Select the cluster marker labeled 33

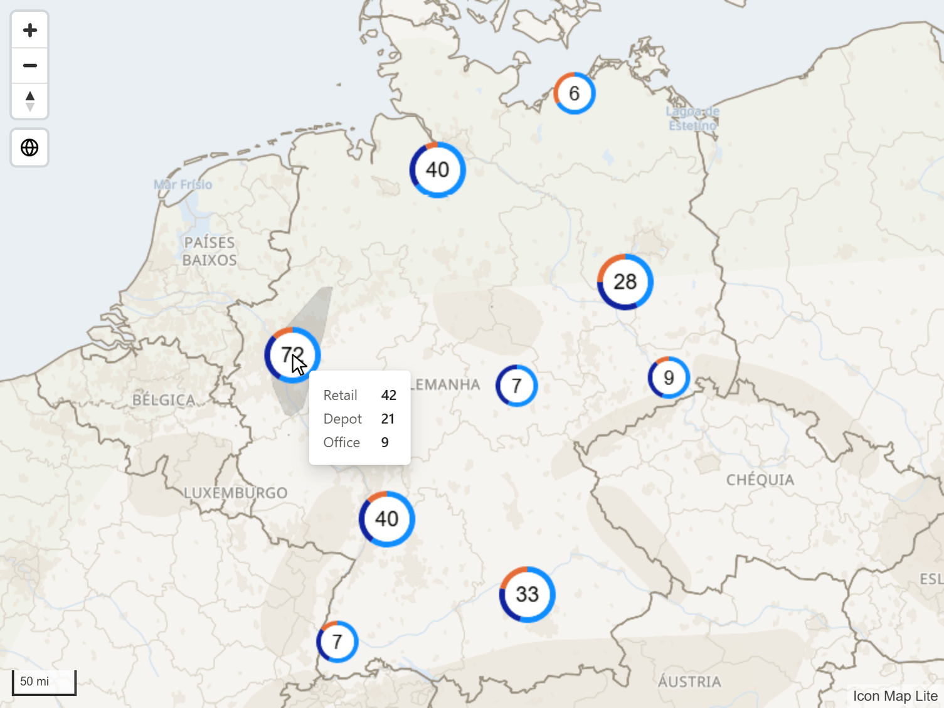(x=527, y=594)
